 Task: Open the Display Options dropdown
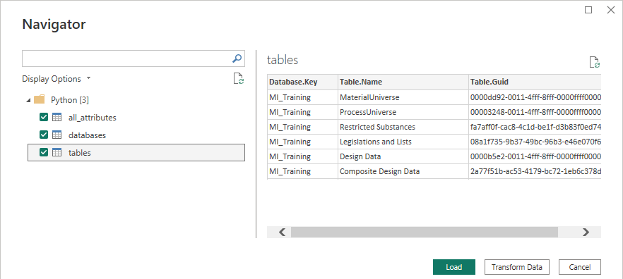pyautogui.click(x=57, y=78)
